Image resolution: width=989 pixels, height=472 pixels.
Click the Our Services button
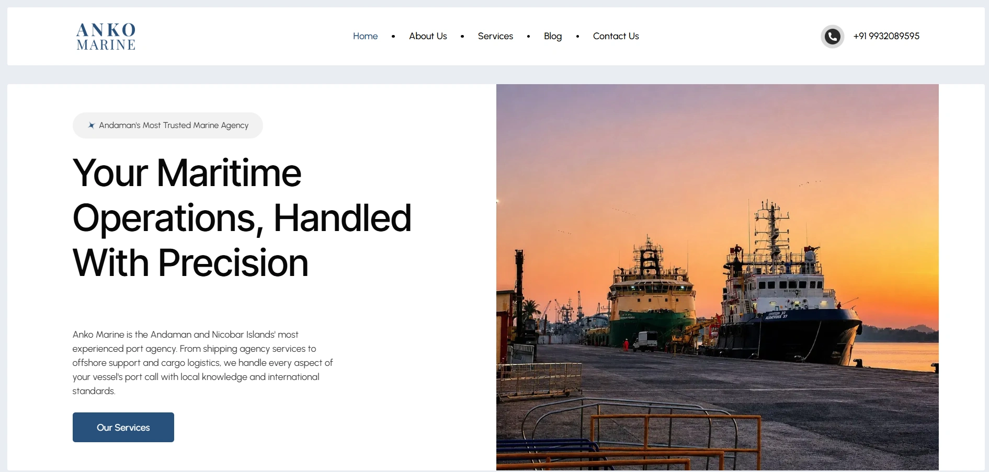(123, 427)
